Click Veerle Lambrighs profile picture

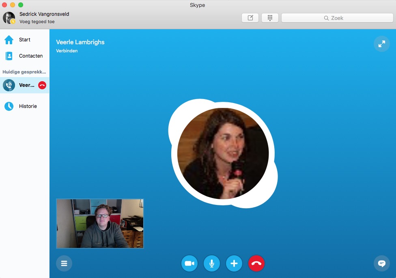point(223,153)
